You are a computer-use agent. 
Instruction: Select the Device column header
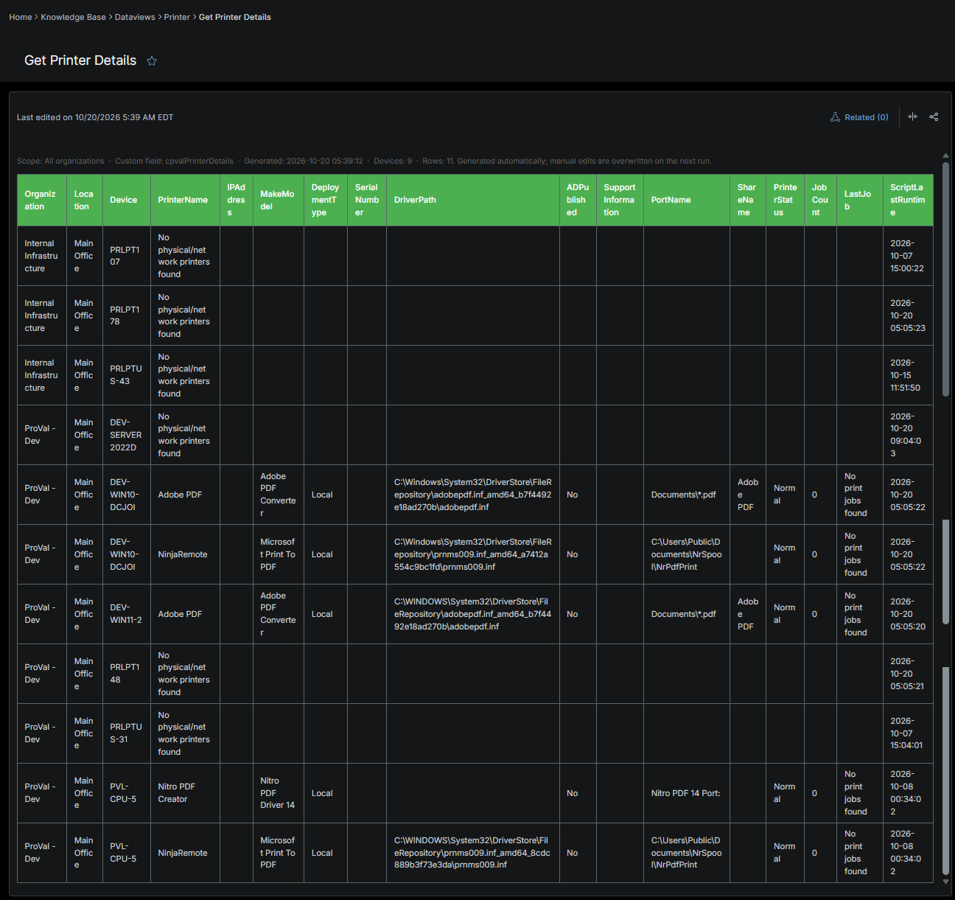click(127, 200)
